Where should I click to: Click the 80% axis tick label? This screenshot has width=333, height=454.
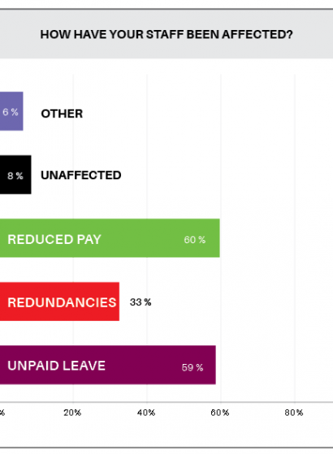click(x=294, y=413)
